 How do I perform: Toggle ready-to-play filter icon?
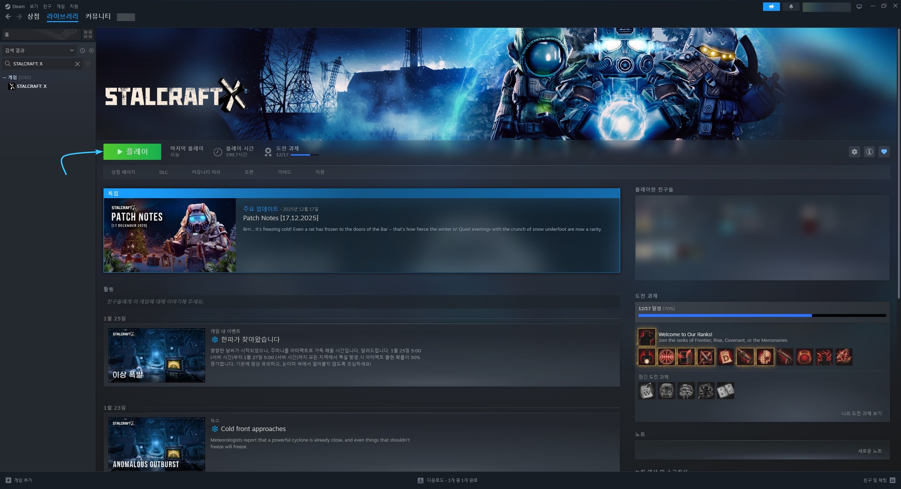[92, 51]
